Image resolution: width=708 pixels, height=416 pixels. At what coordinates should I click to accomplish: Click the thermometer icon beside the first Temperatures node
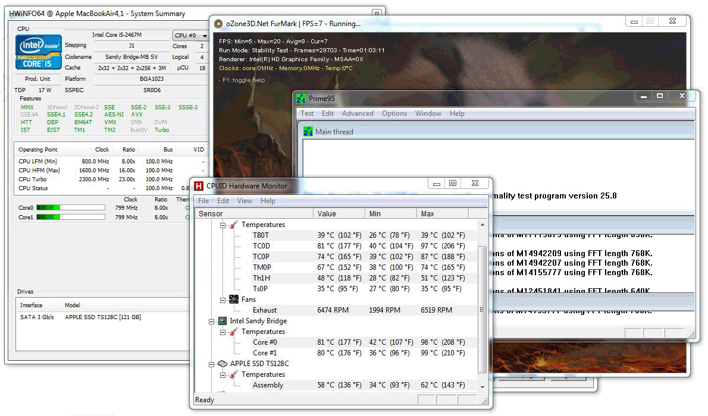(x=234, y=225)
